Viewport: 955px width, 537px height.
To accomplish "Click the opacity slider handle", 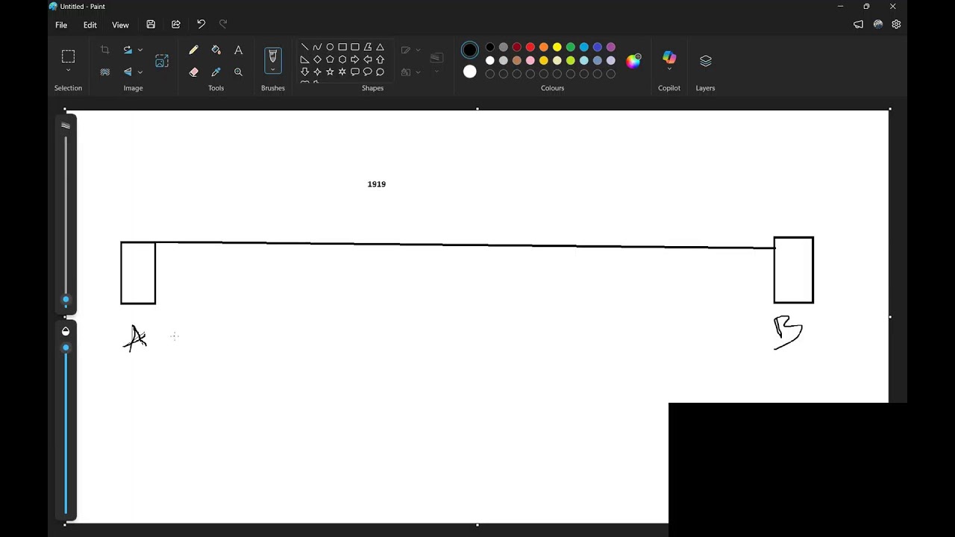I will coord(66,348).
